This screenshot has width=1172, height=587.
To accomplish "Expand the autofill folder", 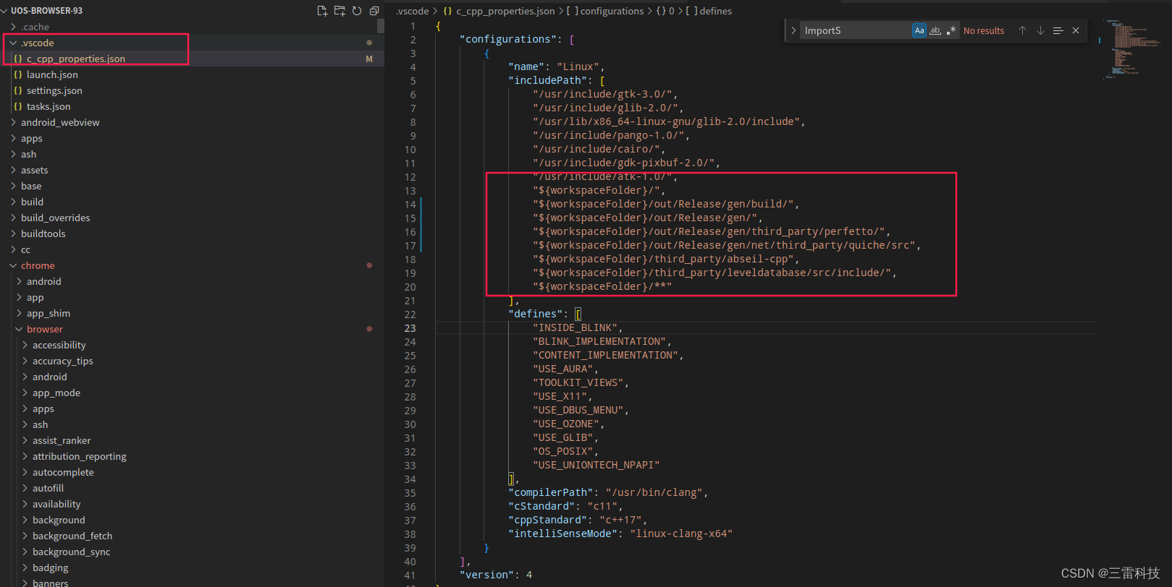I will 192,488.
